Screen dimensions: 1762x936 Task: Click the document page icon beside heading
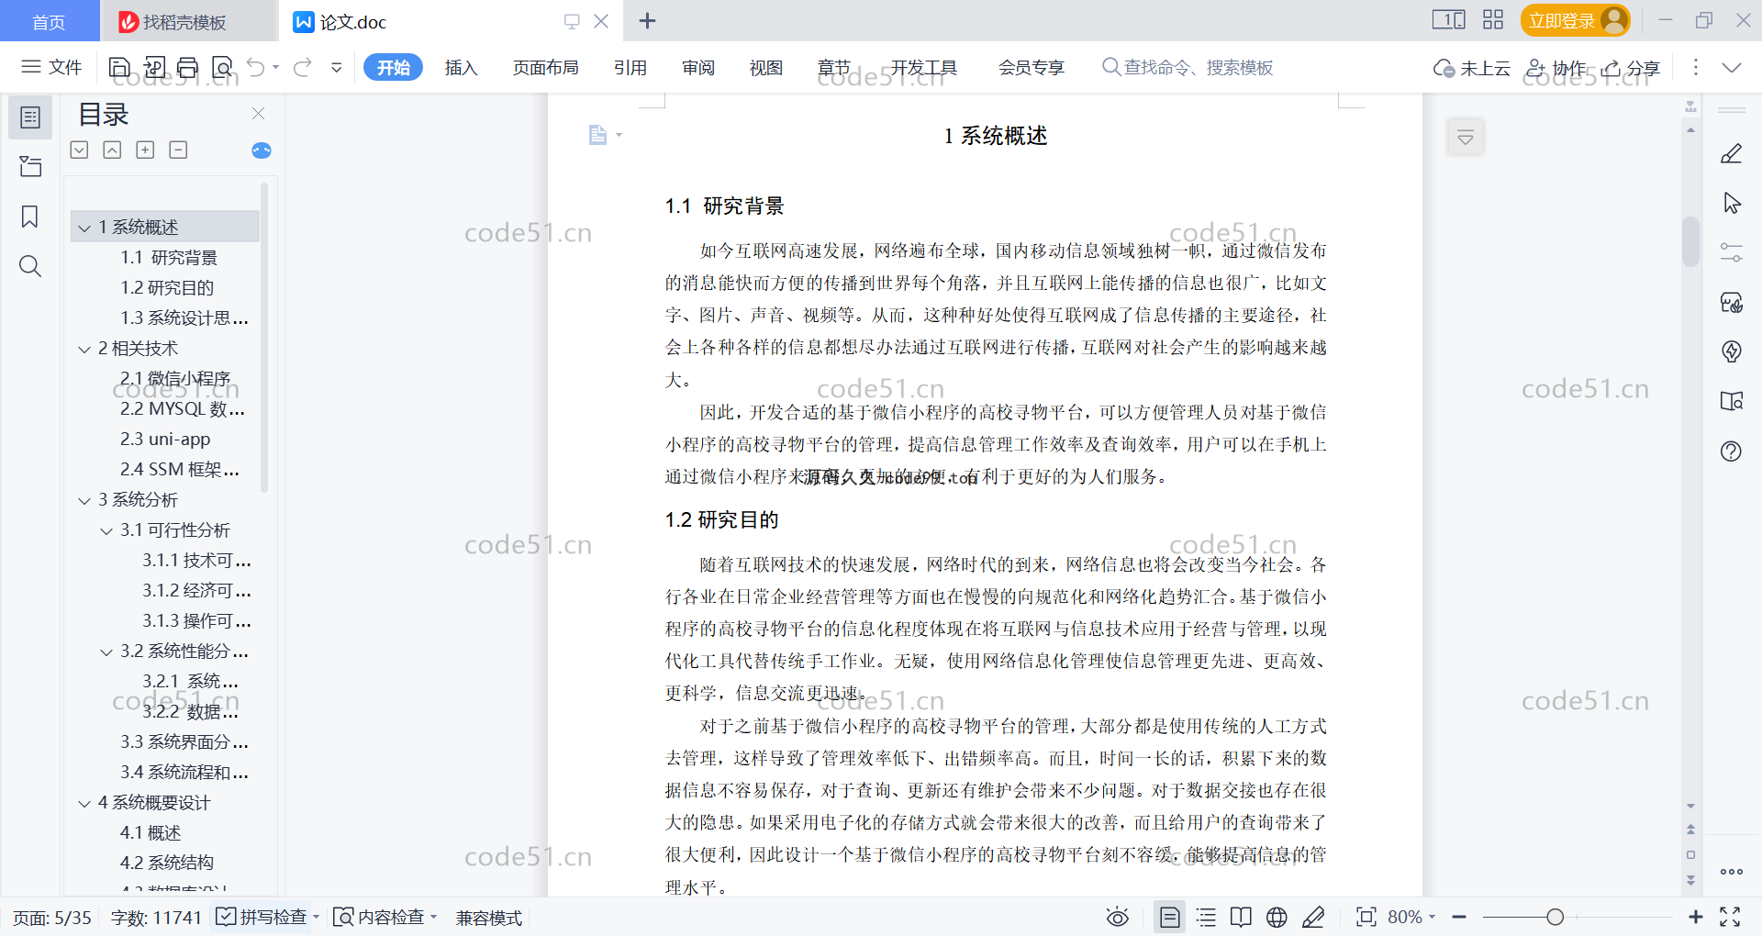coord(597,135)
